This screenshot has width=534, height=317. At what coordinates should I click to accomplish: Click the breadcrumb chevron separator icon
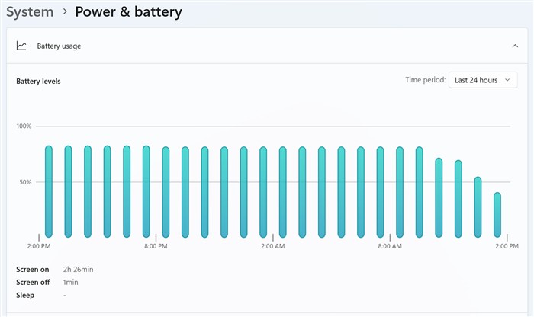pos(64,13)
